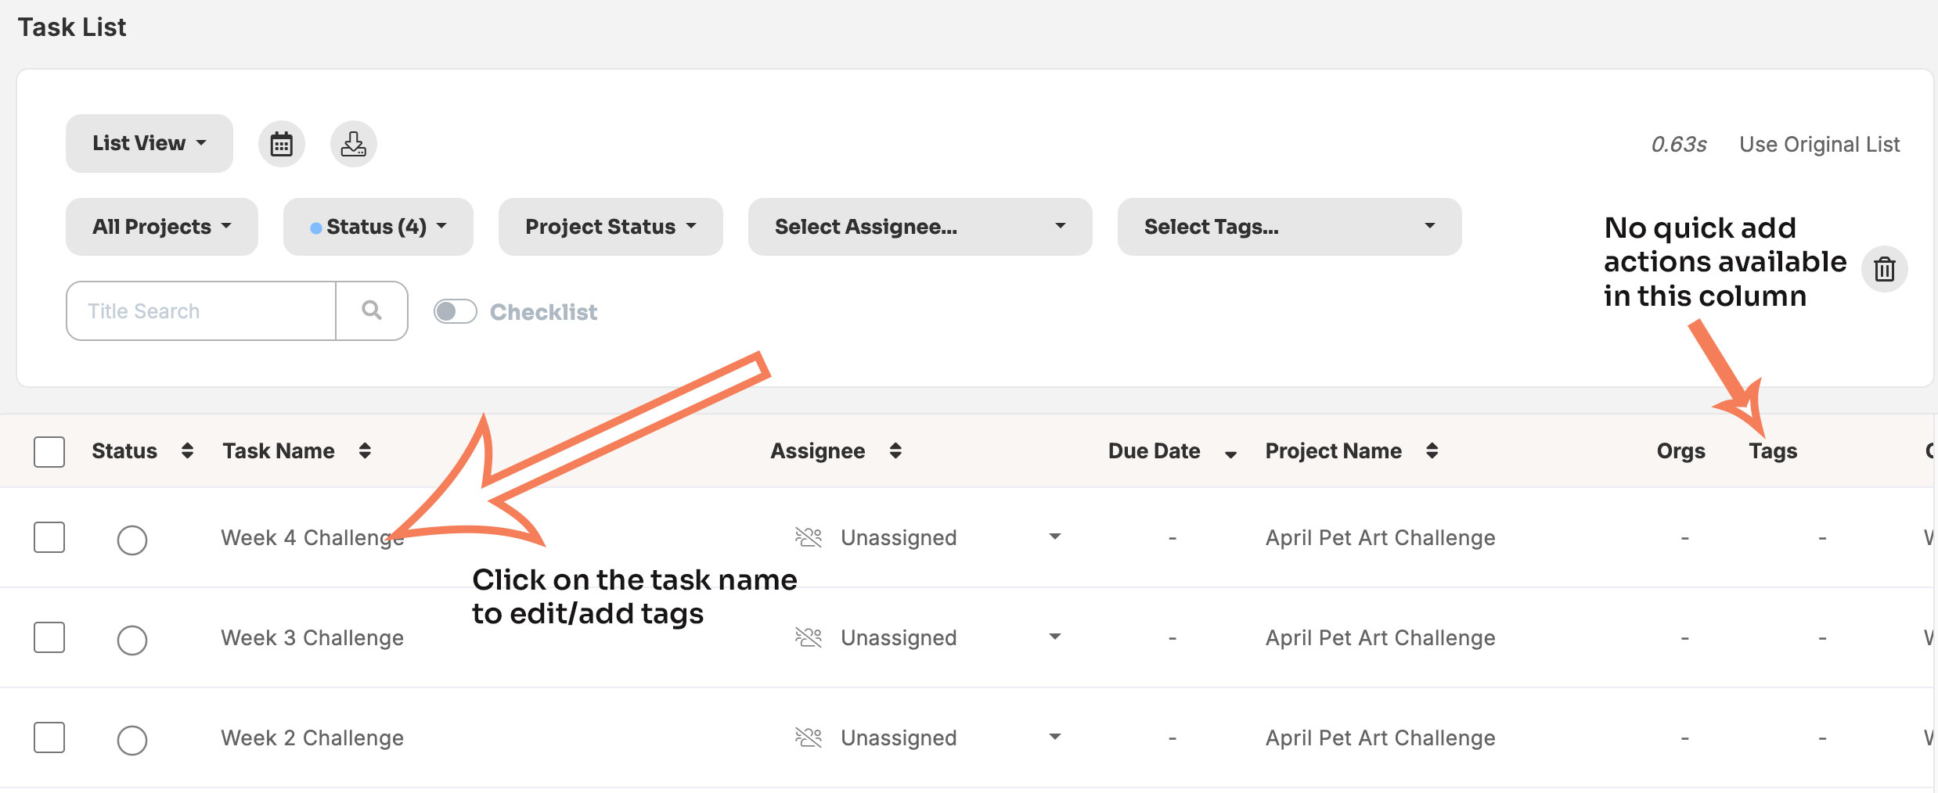
Task: Check the Week 3 Challenge row checkbox
Action: (x=49, y=637)
